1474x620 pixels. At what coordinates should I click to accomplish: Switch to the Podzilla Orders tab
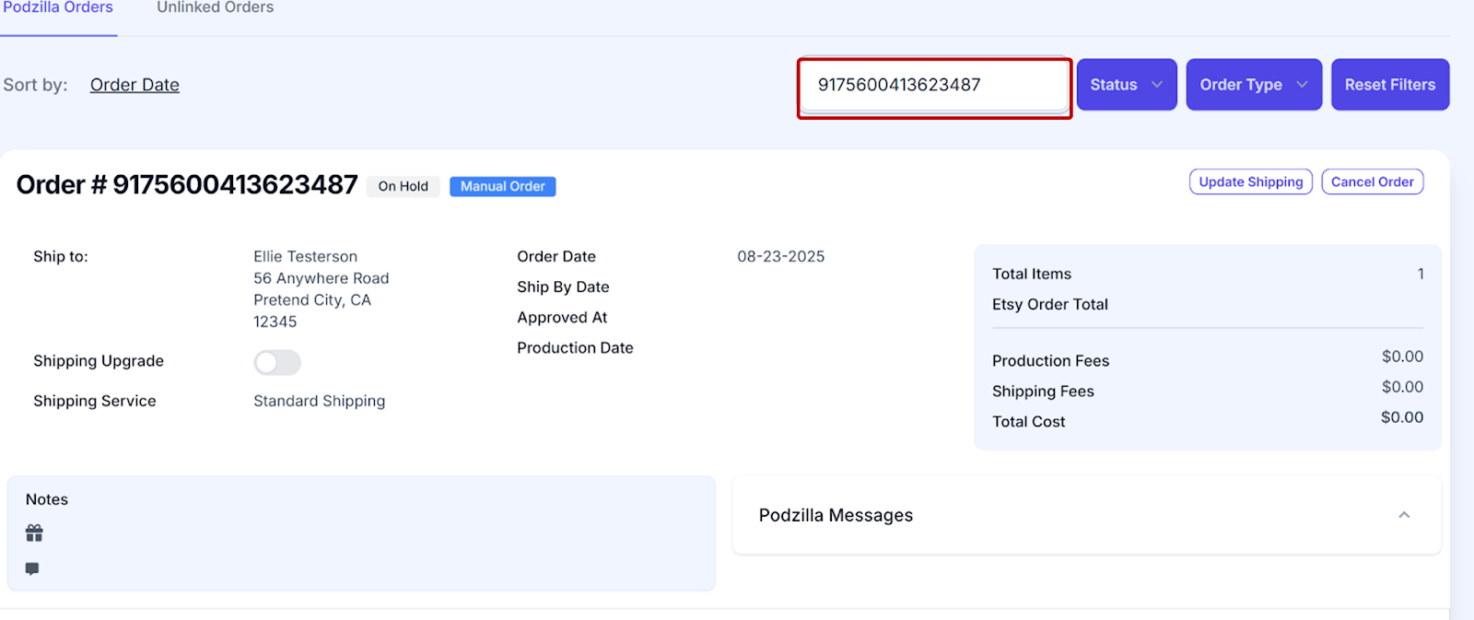pos(58,8)
